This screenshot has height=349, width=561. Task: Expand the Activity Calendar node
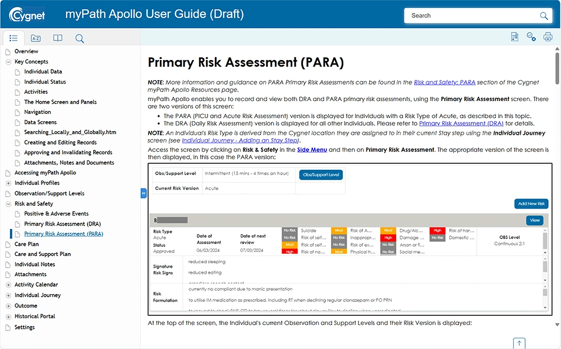[x=8, y=285]
